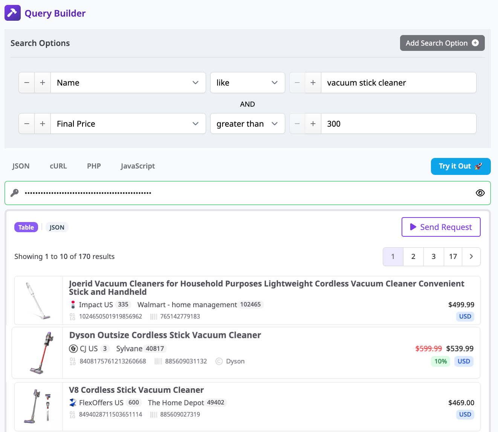The height and width of the screenshot is (432, 498).
Task: Click barcode icon next to 765142779183
Action: point(154,316)
